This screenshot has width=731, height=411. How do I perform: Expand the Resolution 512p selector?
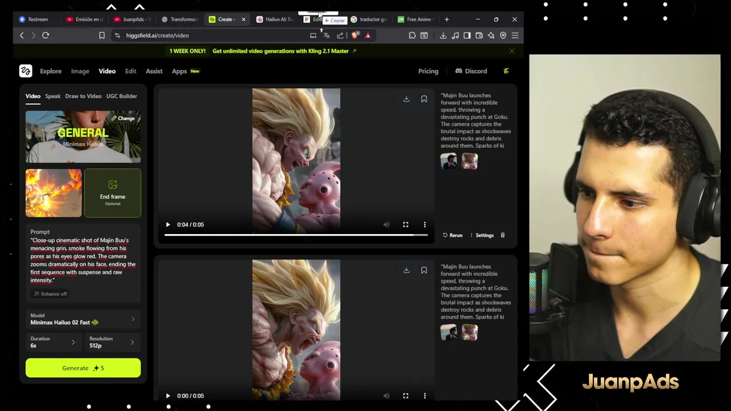coord(113,342)
